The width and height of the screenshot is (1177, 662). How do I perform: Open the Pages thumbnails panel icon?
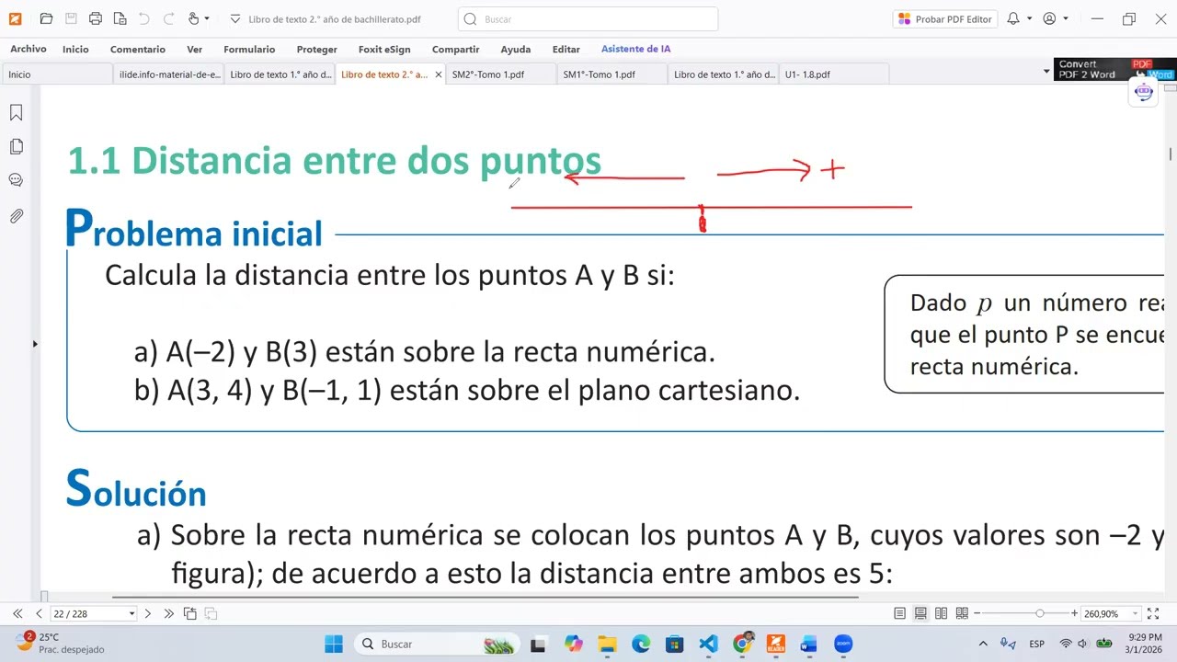[16, 146]
